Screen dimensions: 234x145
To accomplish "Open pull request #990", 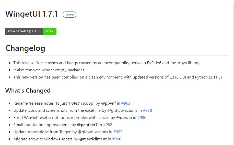I will [117, 139].
